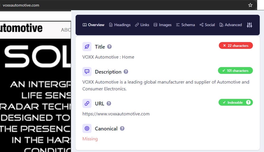This screenshot has height=152, width=264.
Task: Click the URL help question mark icon
Action: 109,103
